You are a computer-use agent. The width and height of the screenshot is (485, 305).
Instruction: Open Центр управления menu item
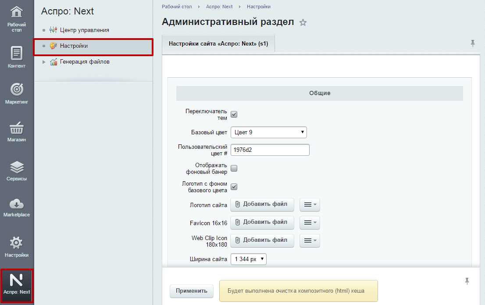pyautogui.click(x=85, y=30)
